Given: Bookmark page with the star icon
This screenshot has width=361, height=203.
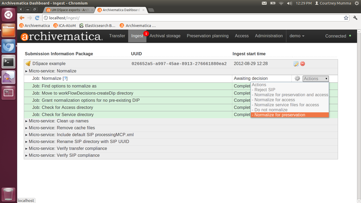Looking at the screenshot, I should pos(346,18).
